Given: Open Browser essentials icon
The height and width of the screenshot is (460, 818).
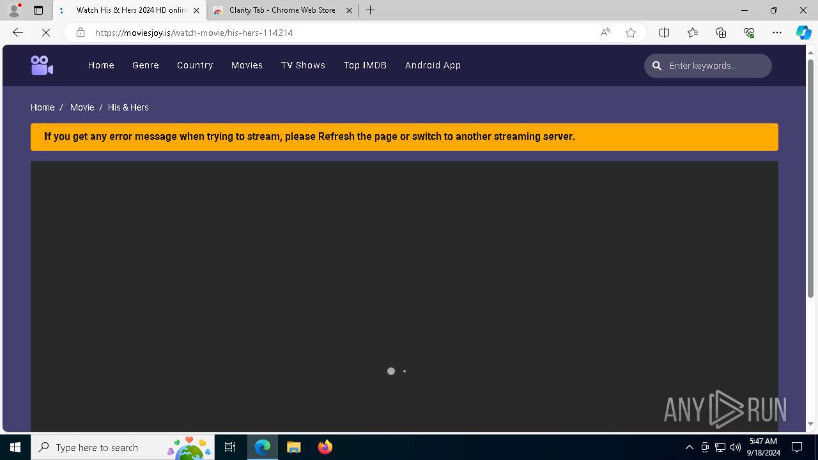Looking at the screenshot, I should [x=749, y=33].
